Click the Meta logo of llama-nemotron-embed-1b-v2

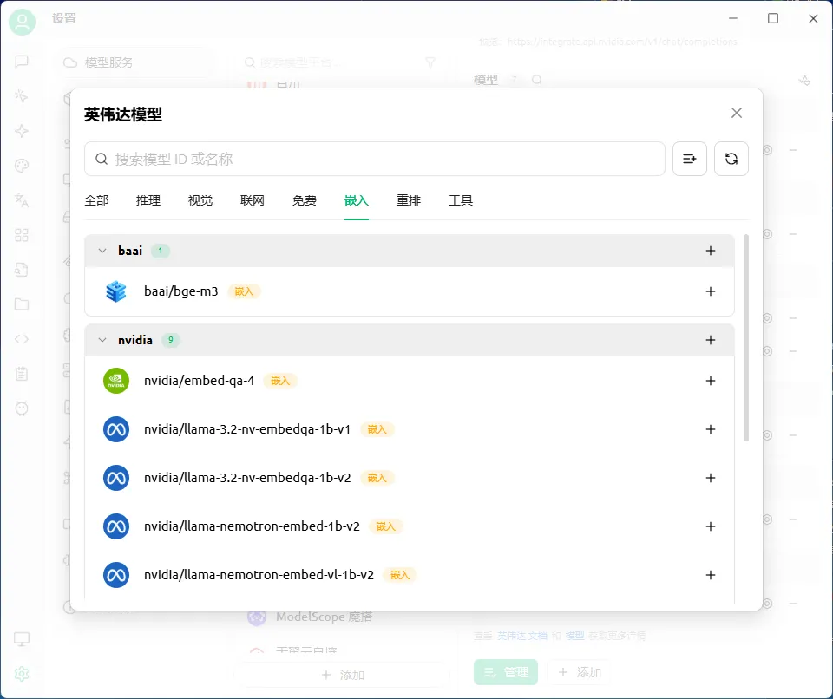pyautogui.click(x=115, y=526)
